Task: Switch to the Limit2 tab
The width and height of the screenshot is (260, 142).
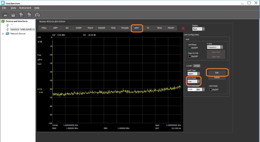Action: point(197,66)
